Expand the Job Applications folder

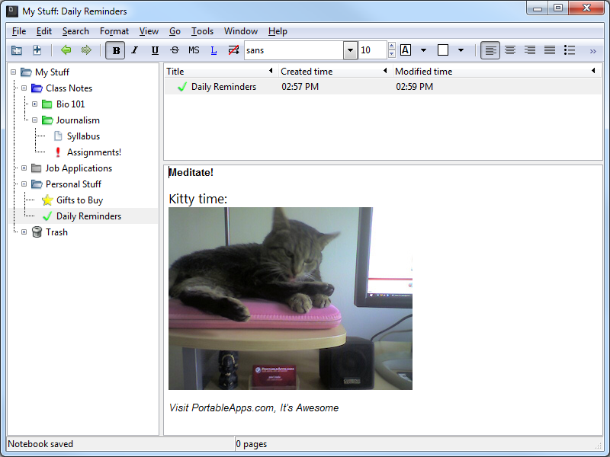(x=24, y=168)
